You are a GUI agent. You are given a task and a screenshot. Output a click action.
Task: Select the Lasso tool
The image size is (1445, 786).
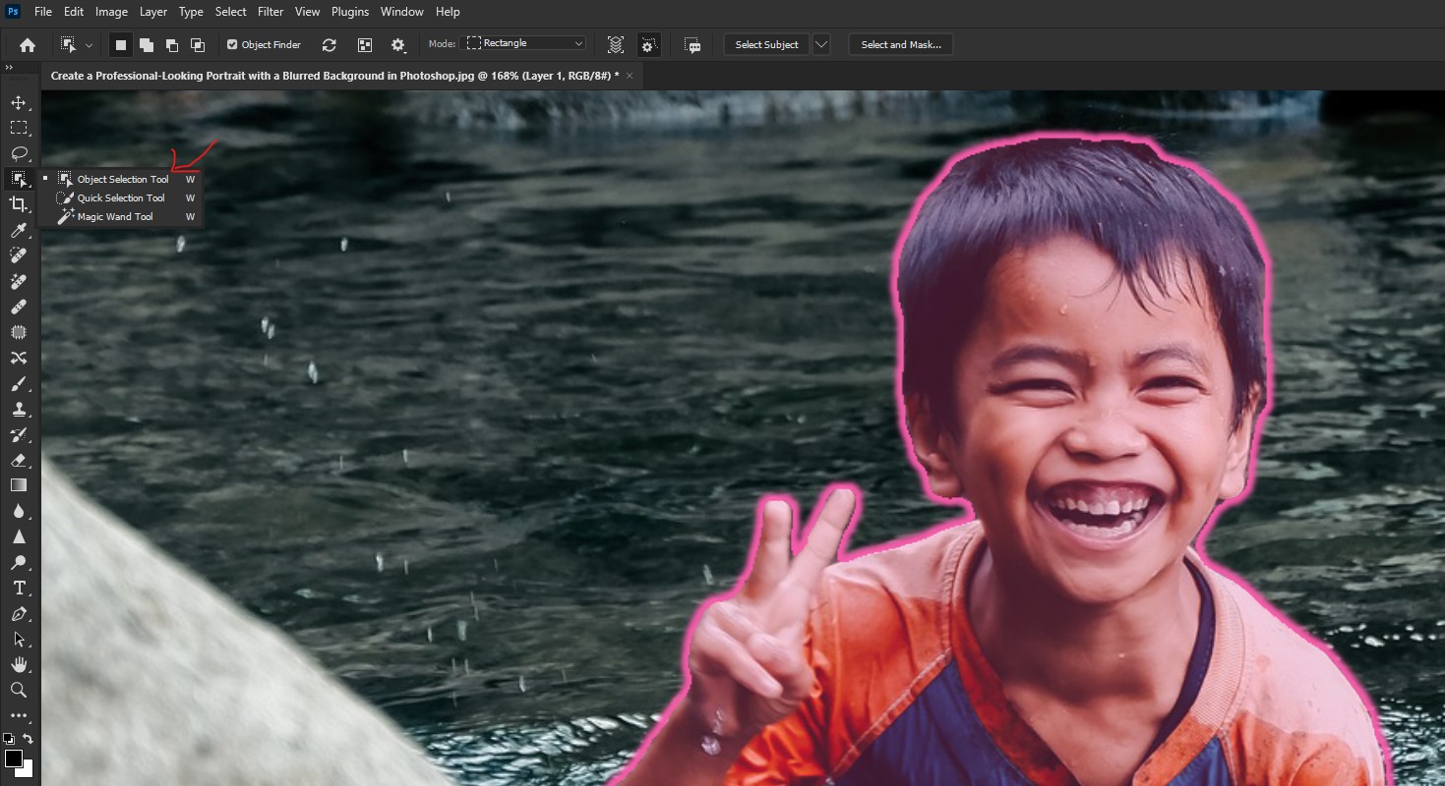click(x=19, y=153)
